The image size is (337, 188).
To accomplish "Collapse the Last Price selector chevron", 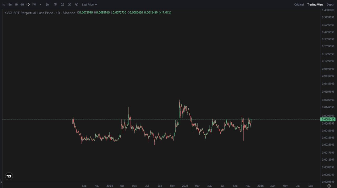I will (x=96, y=4).
